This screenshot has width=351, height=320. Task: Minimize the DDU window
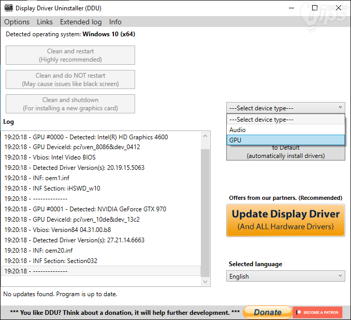tap(291, 8)
